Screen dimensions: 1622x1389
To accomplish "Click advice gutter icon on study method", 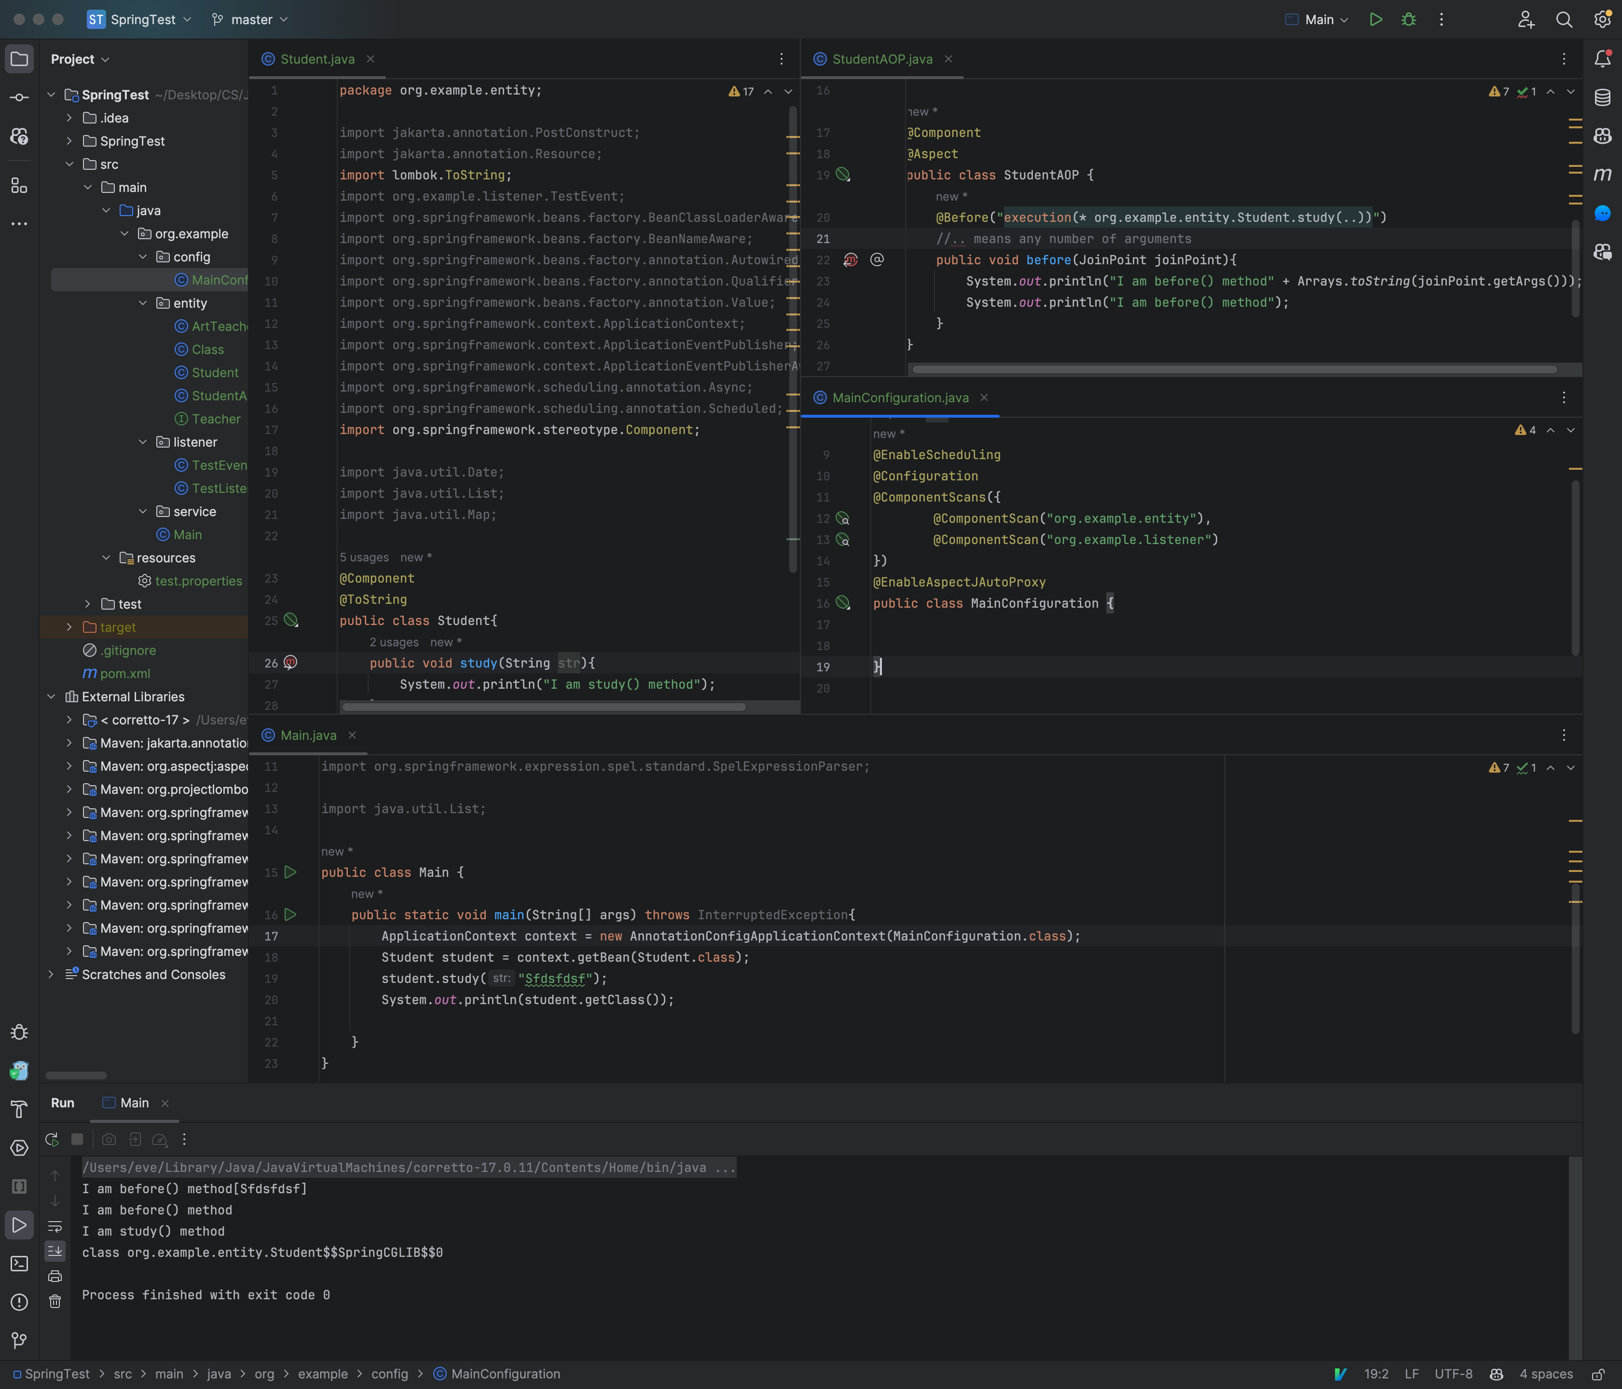I will click(x=290, y=663).
